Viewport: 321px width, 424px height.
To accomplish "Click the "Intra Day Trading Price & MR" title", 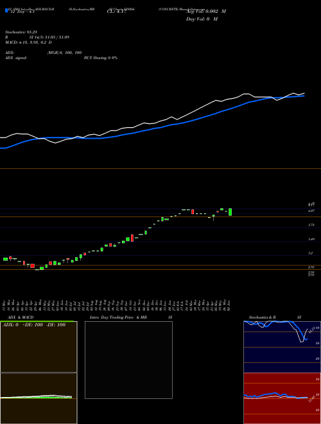I will pos(118,317).
